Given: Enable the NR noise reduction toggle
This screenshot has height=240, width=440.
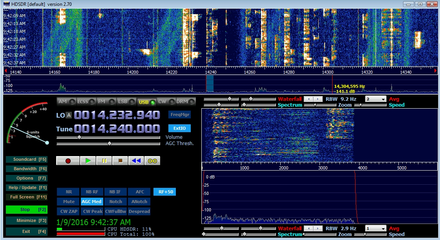Looking at the screenshot, I should coord(68,192).
